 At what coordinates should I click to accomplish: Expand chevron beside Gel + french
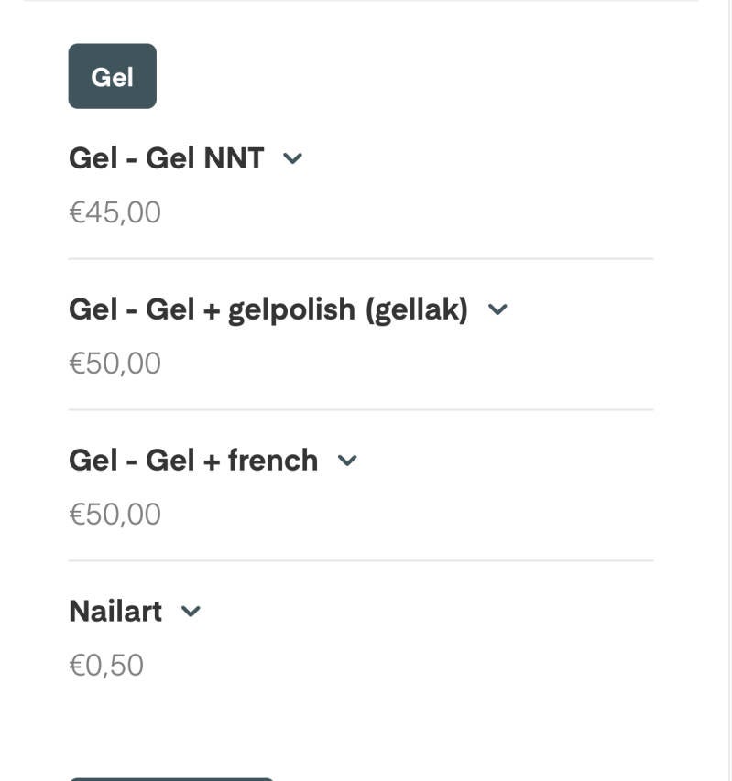[347, 461]
